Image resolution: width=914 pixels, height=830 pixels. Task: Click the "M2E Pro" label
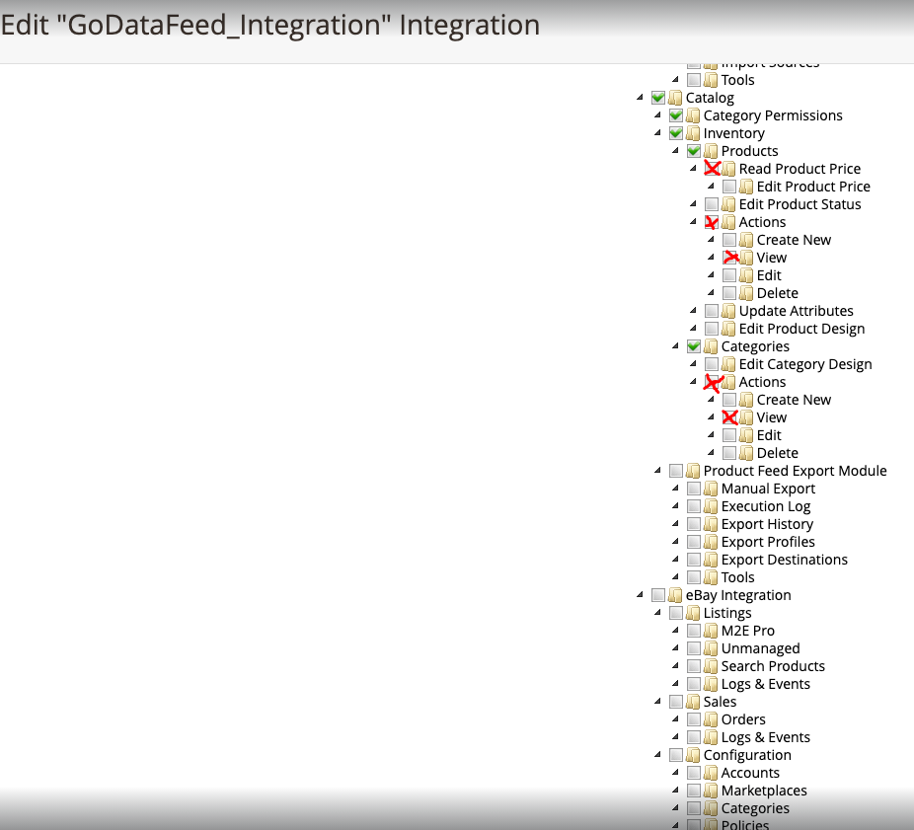click(x=748, y=631)
